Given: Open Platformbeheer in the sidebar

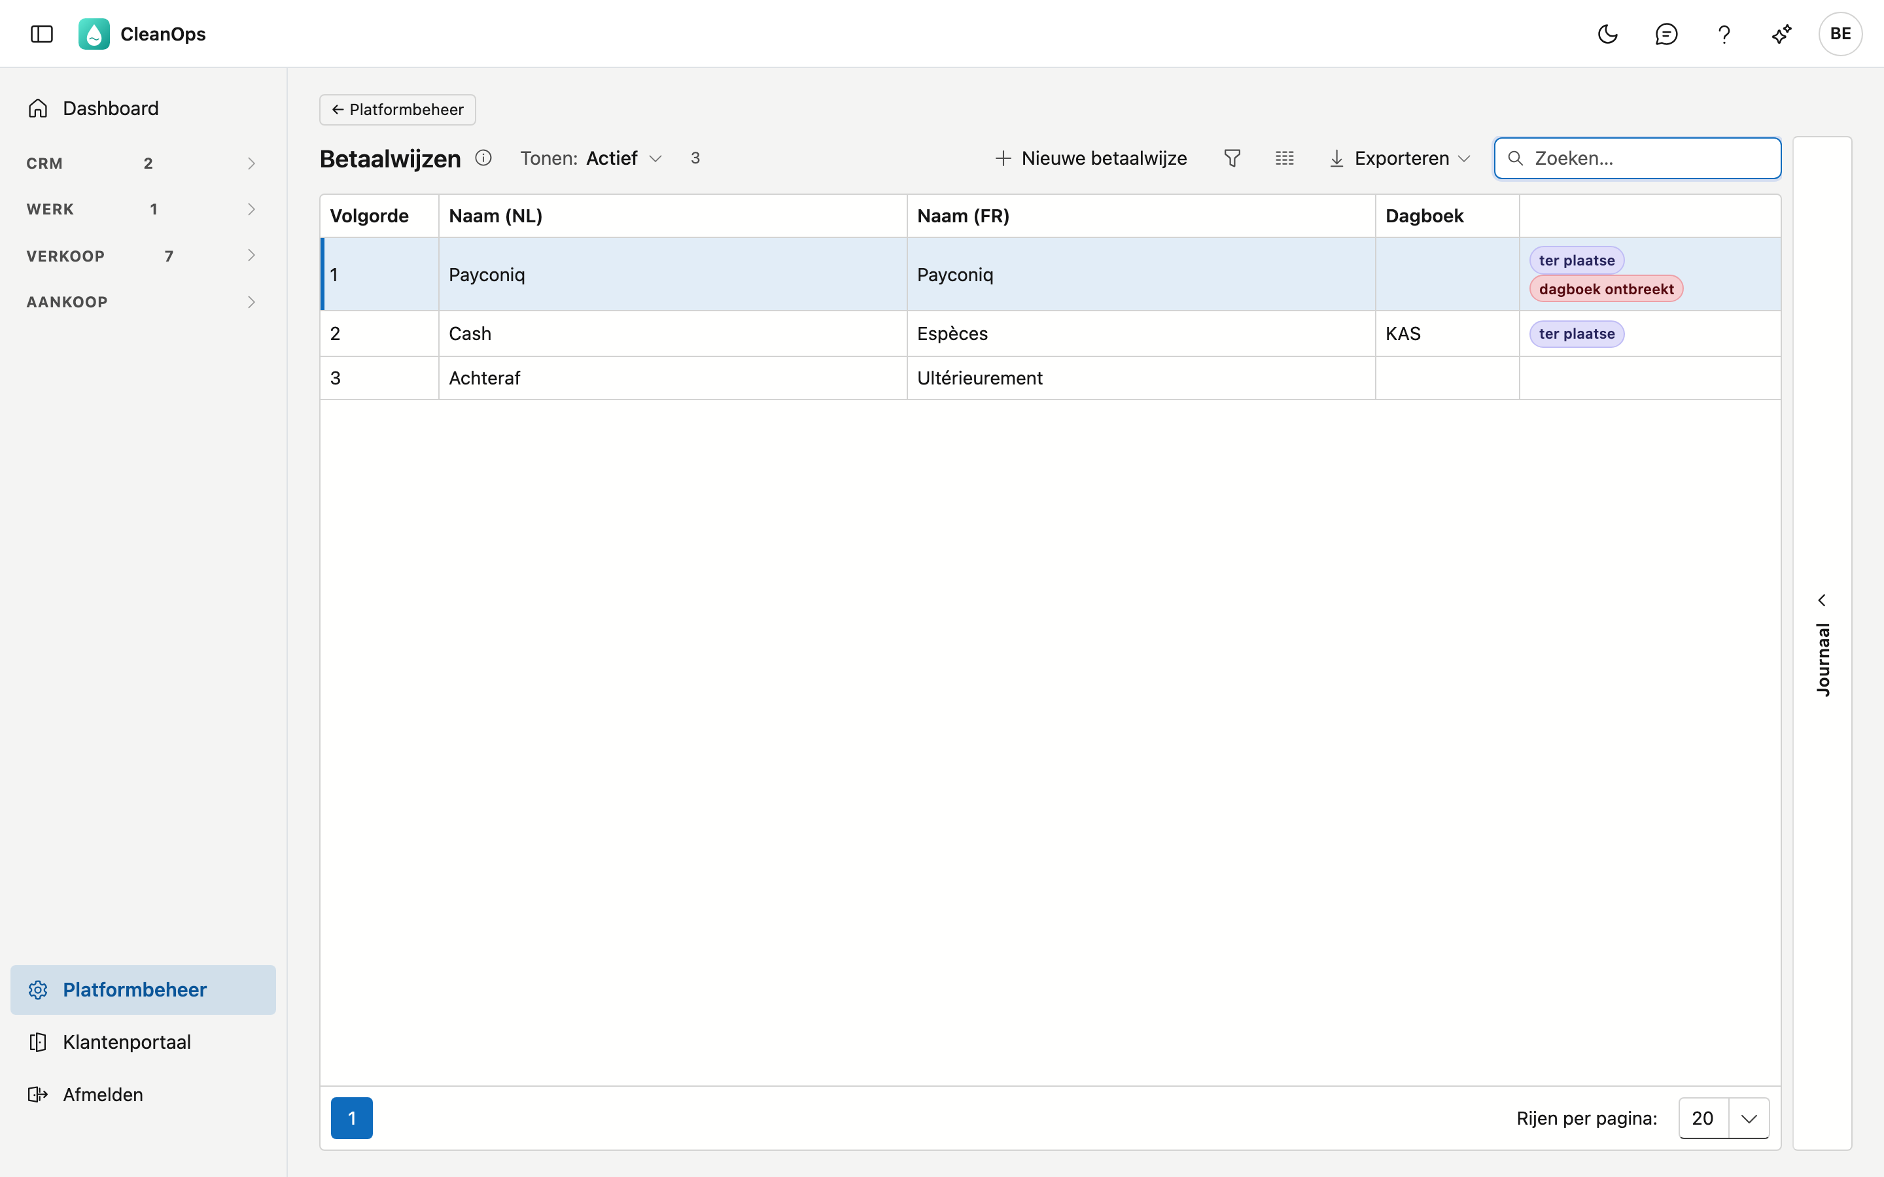Looking at the screenshot, I should point(143,989).
